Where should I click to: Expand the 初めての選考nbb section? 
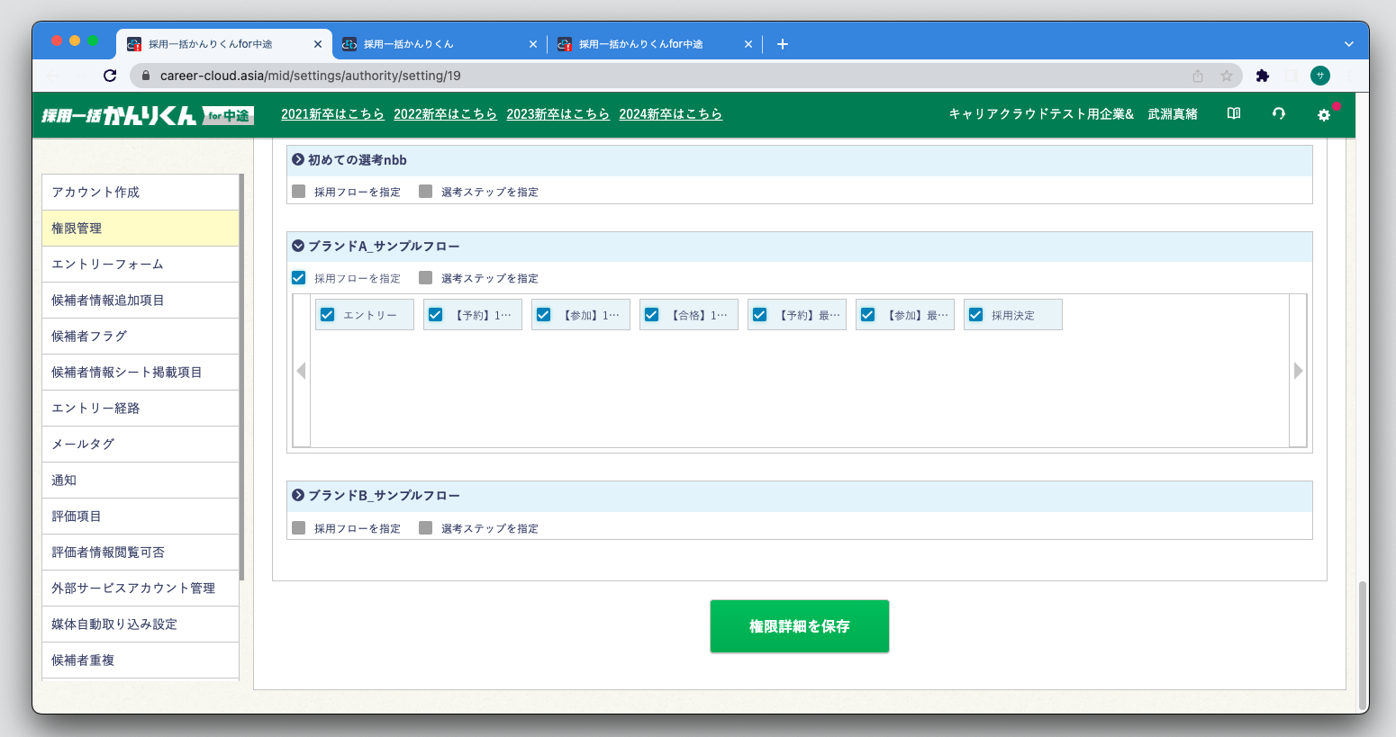pyautogui.click(x=298, y=160)
